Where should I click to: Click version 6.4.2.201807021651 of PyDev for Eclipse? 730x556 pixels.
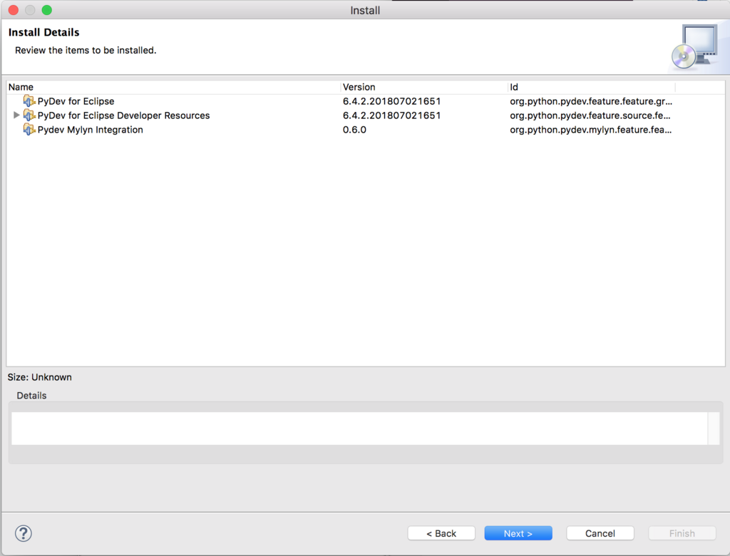[391, 101]
